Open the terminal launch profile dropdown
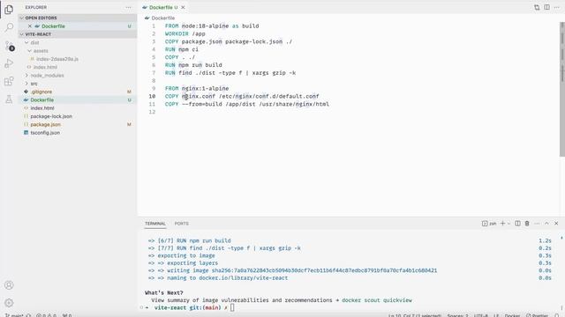565x317 pixels. (508, 223)
